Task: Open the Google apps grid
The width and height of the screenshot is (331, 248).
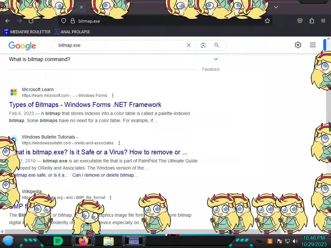Action: tap(313, 45)
